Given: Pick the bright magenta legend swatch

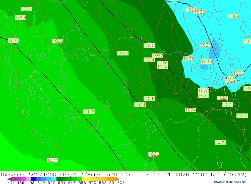Looking at the screenshot, I should [x=24, y=179].
